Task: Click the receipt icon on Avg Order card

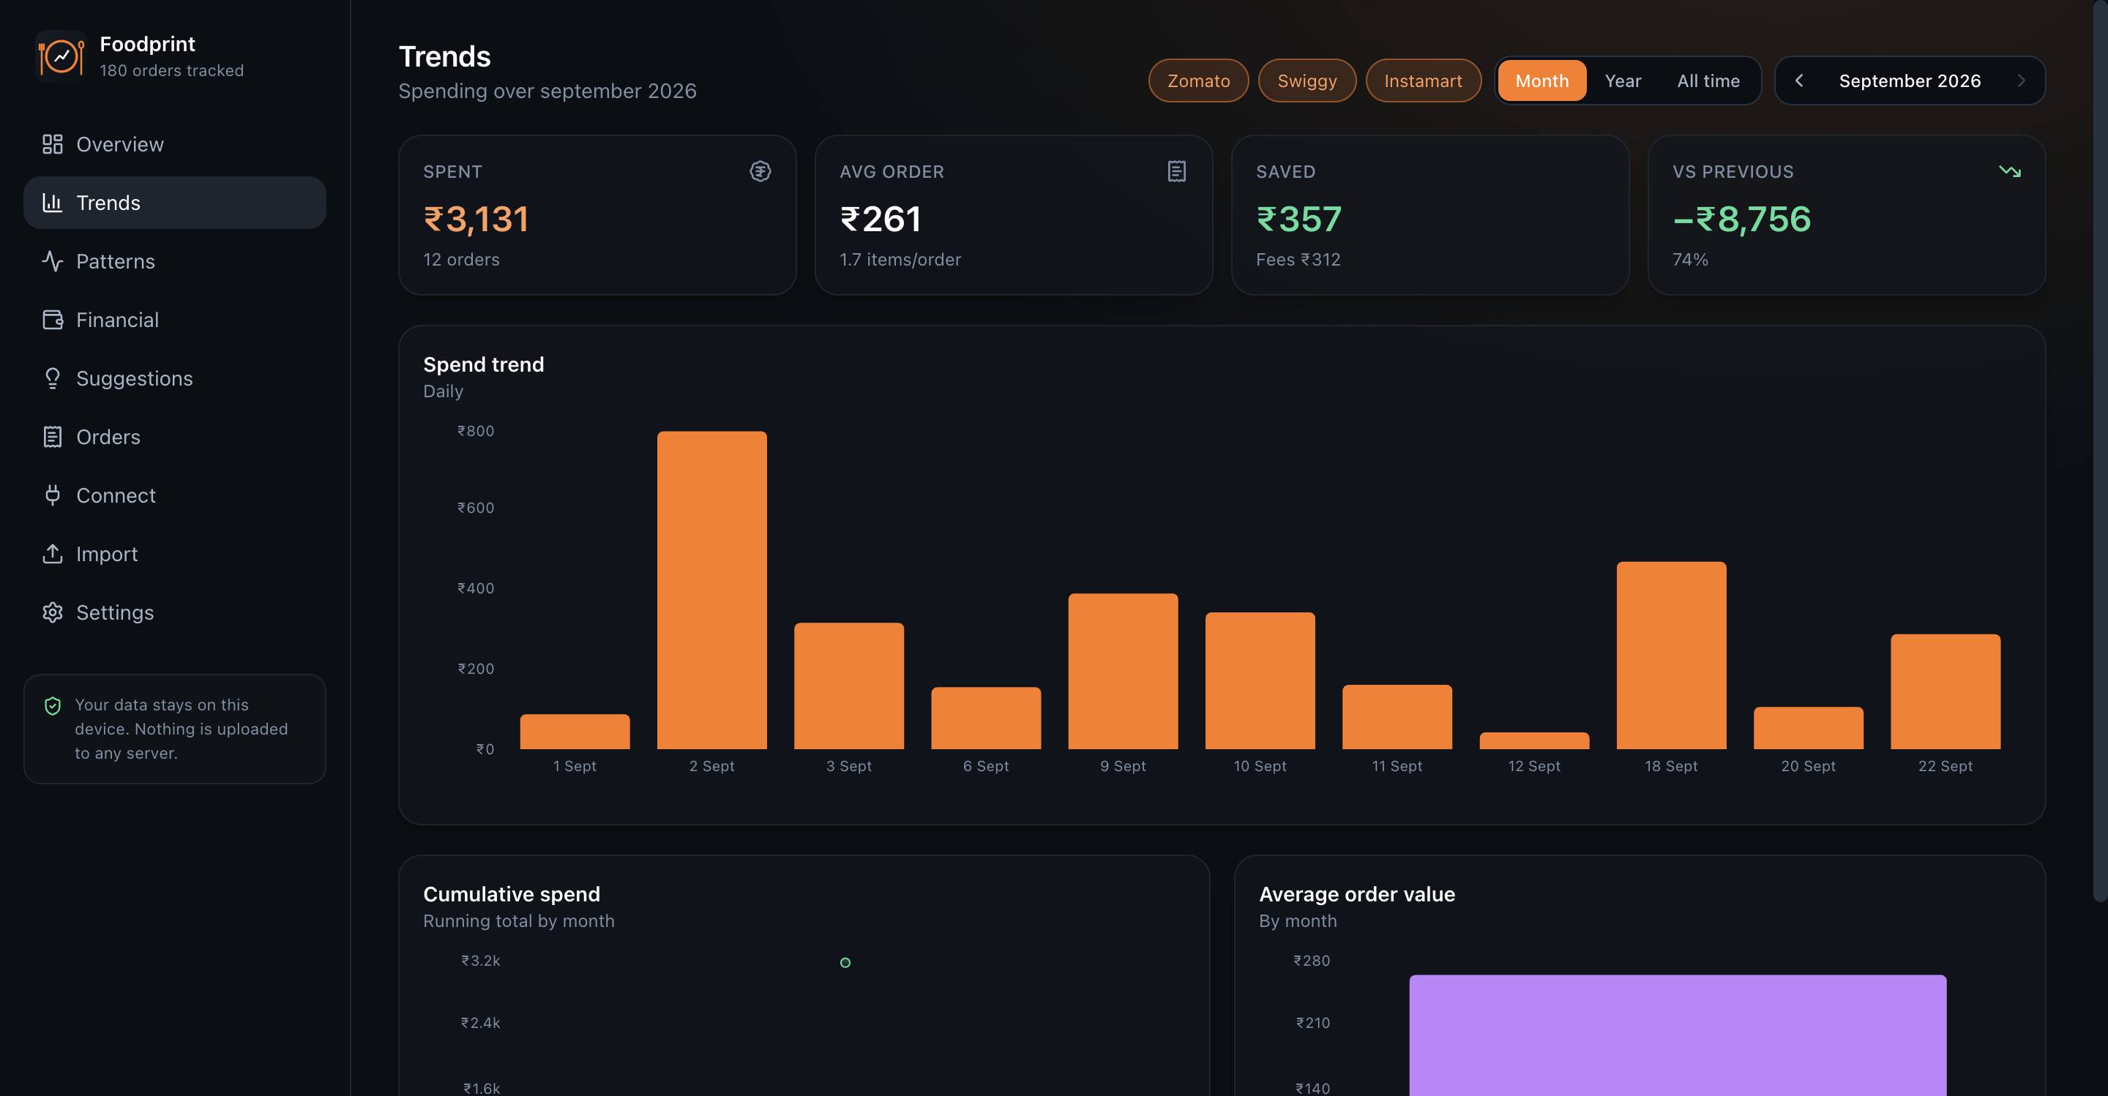Action: [1177, 171]
